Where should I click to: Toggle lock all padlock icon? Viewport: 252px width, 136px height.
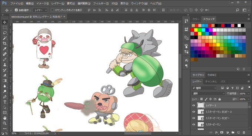tap(219, 99)
